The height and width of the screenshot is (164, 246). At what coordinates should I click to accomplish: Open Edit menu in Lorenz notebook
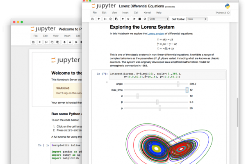coord(104,13)
